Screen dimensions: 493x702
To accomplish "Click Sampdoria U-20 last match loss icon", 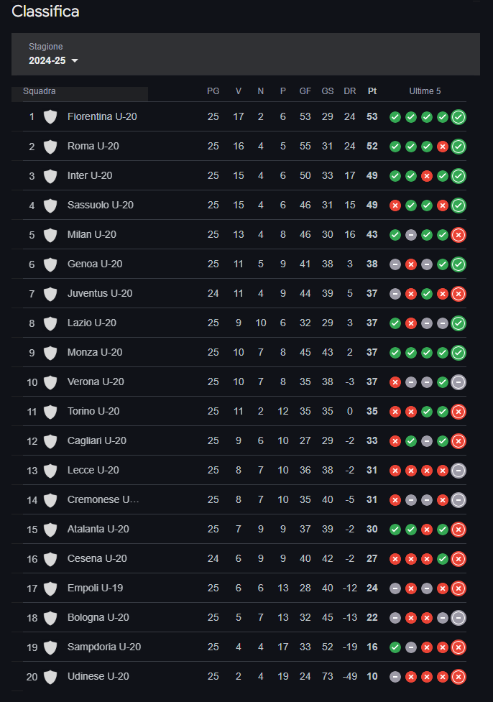I will pyautogui.click(x=459, y=647).
